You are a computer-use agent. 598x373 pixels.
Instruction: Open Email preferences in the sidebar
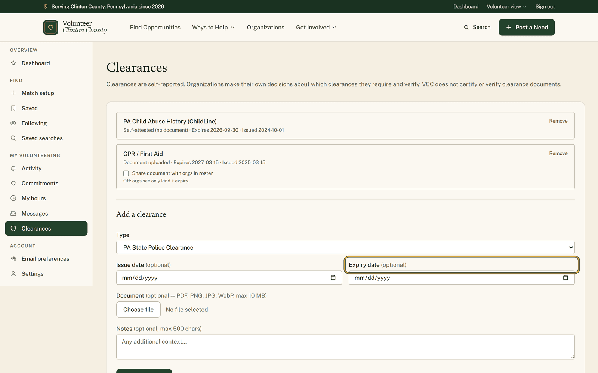tap(46, 258)
